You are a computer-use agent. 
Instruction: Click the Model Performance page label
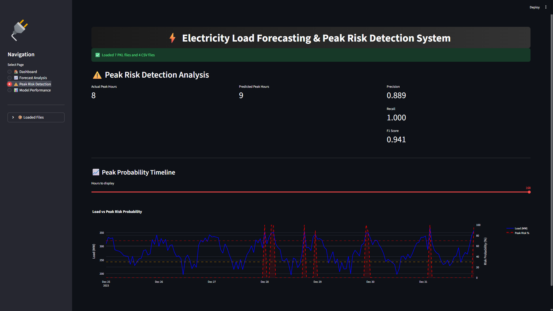click(35, 90)
